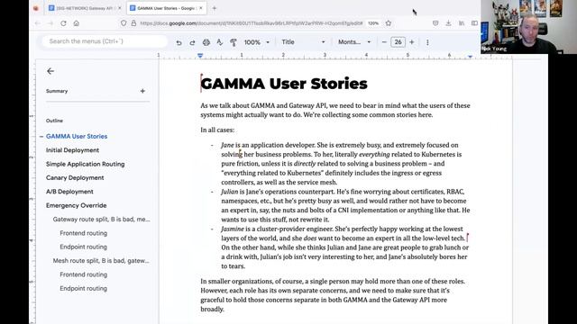Click the Summary label in sidebar
The image size is (577, 324).
[57, 91]
